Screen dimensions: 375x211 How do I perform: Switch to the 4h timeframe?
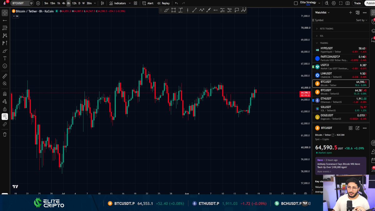(63, 3)
